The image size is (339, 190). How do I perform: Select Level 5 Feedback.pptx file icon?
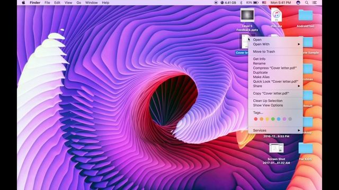click(x=247, y=15)
